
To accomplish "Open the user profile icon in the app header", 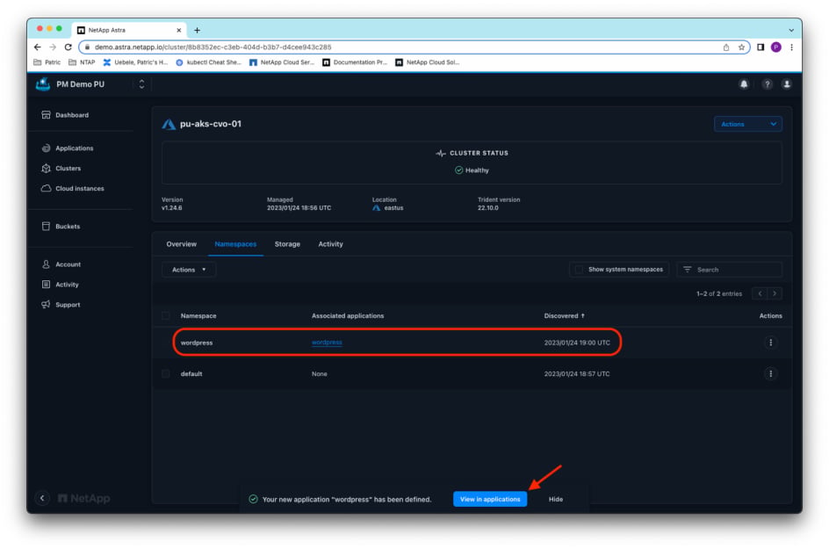I will click(786, 84).
